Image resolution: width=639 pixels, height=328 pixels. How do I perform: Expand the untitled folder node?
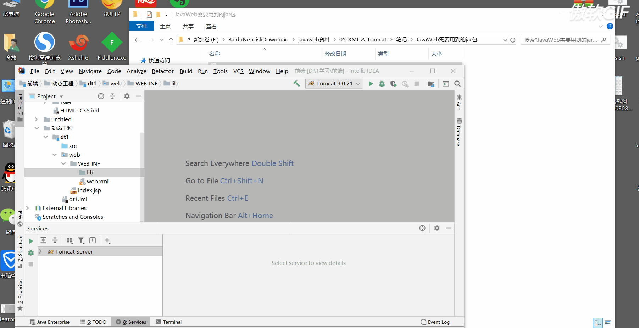pos(36,119)
